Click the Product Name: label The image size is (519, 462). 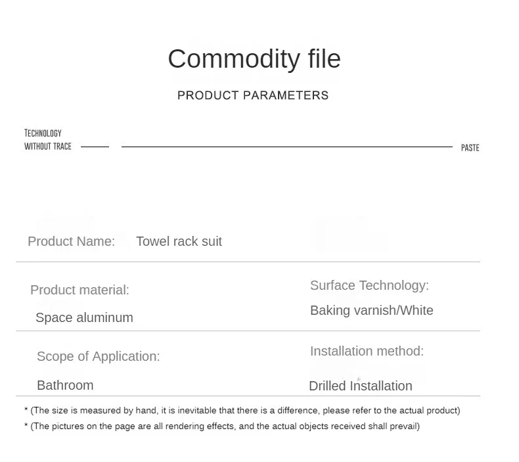point(71,241)
